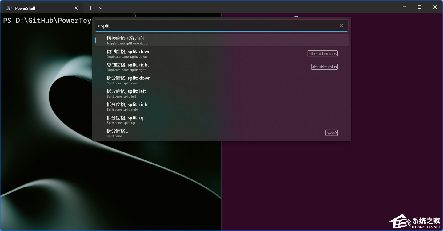Select "Split pane, split: down" command

[221, 80]
